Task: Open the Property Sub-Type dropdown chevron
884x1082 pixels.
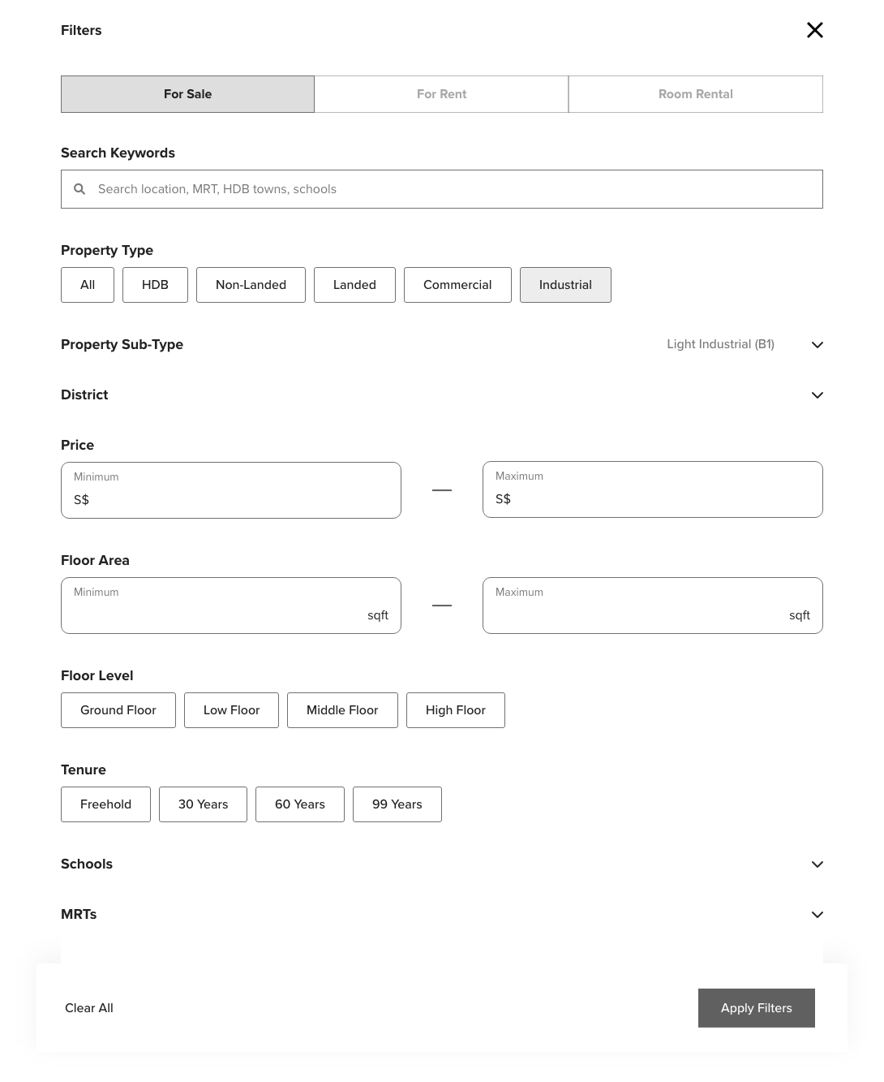Action: tap(817, 345)
